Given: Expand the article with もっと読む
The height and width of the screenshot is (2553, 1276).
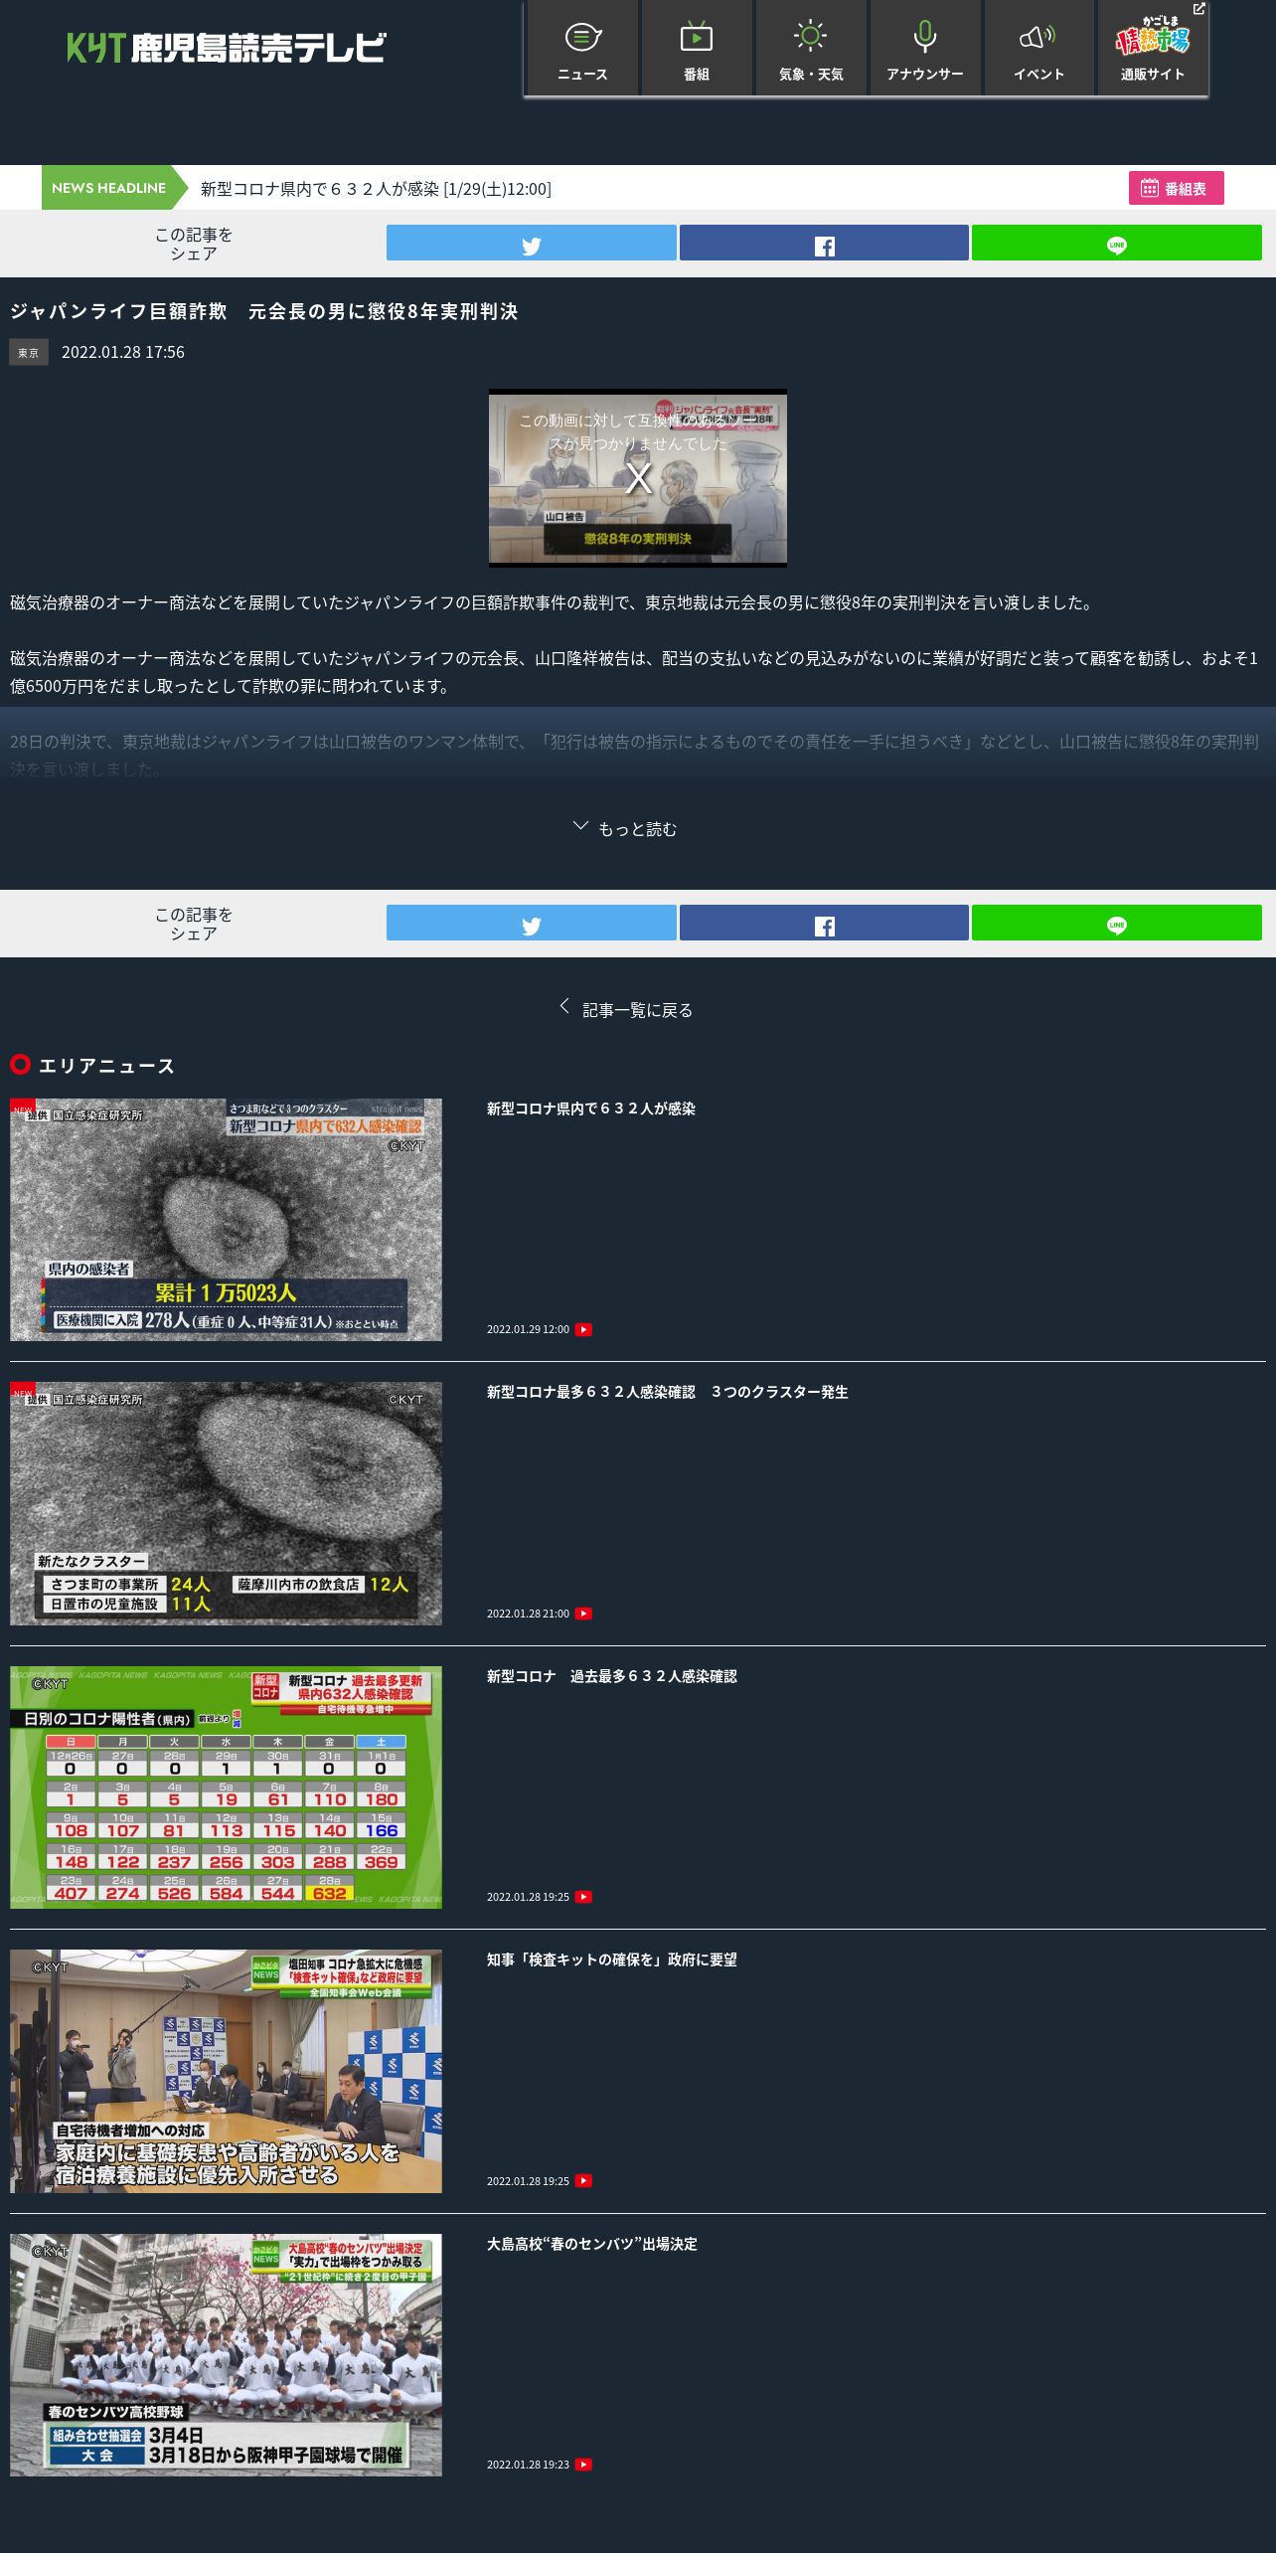Looking at the screenshot, I should click(626, 828).
